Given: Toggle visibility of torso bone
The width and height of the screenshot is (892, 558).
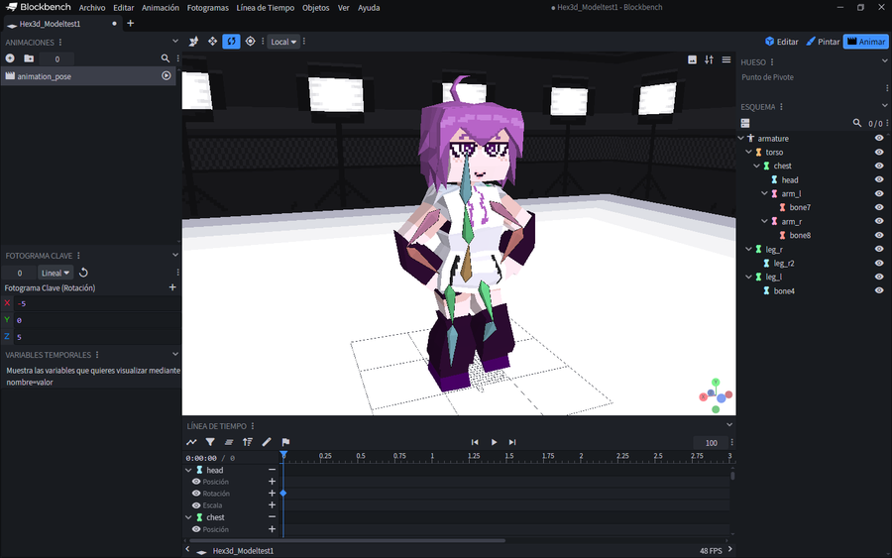Looking at the screenshot, I should pyautogui.click(x=879, y=152).
